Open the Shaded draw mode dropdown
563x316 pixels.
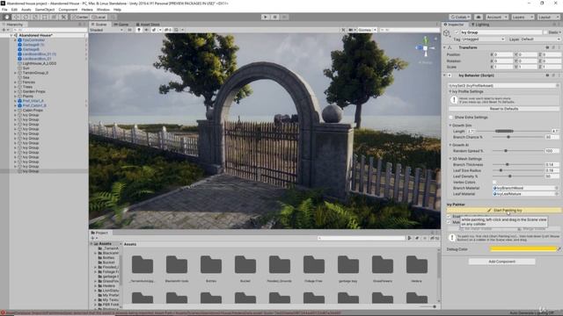tap(106, 30)
